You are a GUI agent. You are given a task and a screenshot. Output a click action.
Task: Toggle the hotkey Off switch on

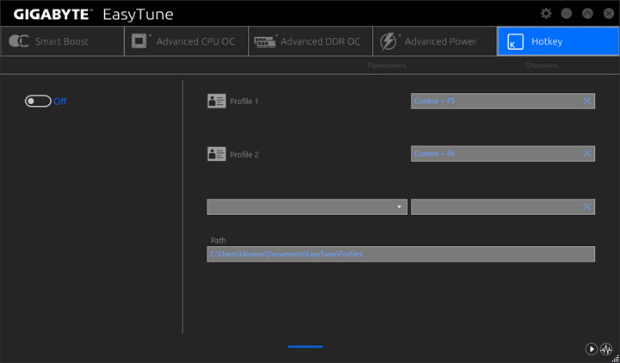pyautogui.click(x=38, y=102)
